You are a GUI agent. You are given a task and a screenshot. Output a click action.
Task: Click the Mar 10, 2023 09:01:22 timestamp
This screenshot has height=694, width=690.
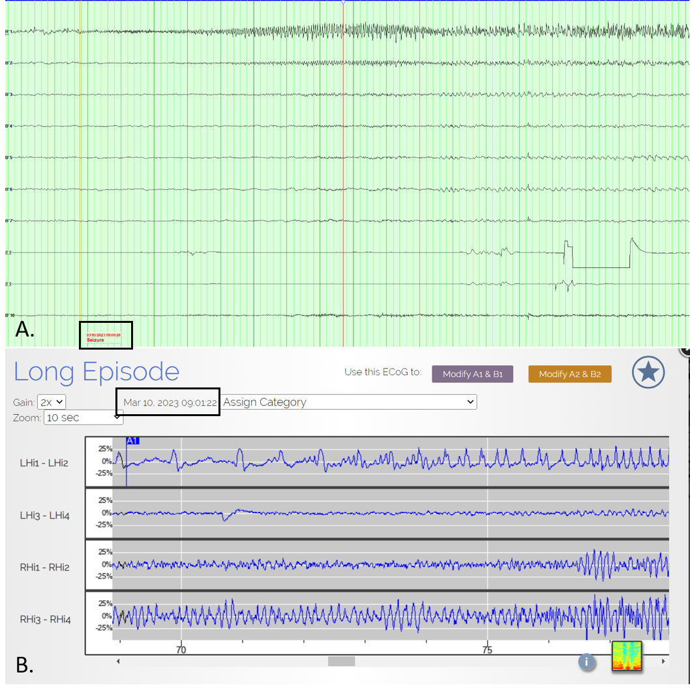[170, 402]
